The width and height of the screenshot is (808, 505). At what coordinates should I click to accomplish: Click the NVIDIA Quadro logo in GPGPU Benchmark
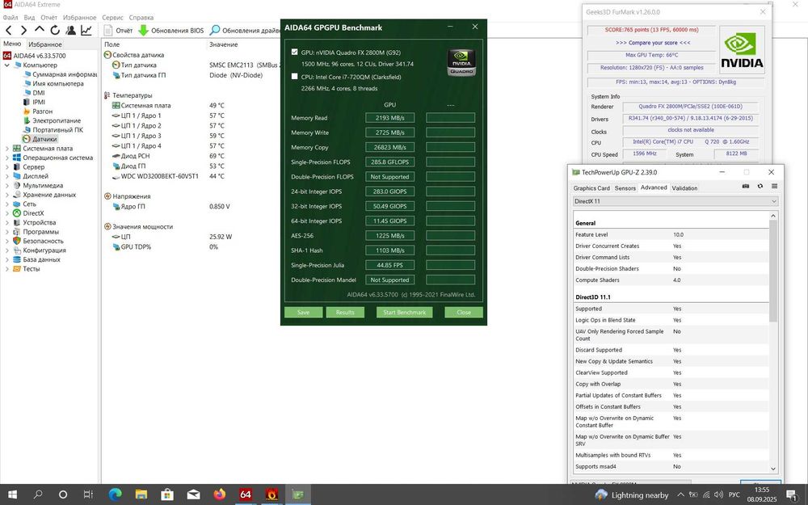[461, 62]
